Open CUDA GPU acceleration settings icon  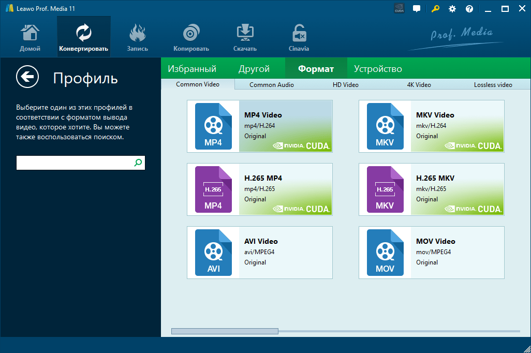pyautogui.click(x=399, y=8)
